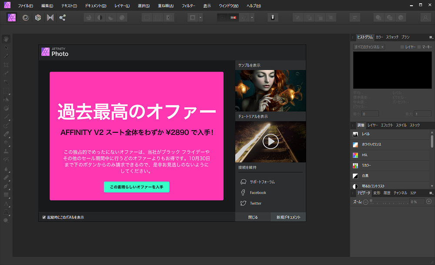Screen dimensions: 435x265
Task: Switch to the ストック tab
Action: click(x=415, y=125)
